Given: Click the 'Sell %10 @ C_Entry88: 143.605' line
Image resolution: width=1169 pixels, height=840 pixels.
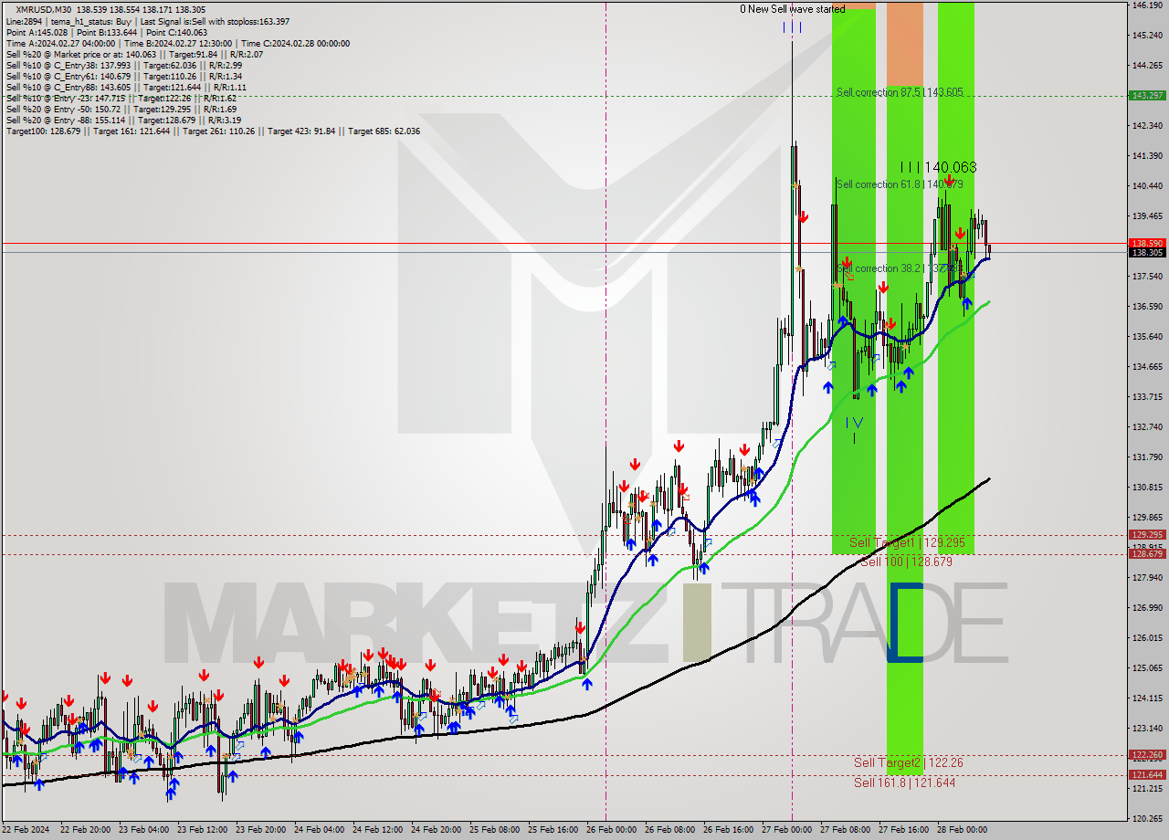Looking at the screenshot, I should point(125,87).
